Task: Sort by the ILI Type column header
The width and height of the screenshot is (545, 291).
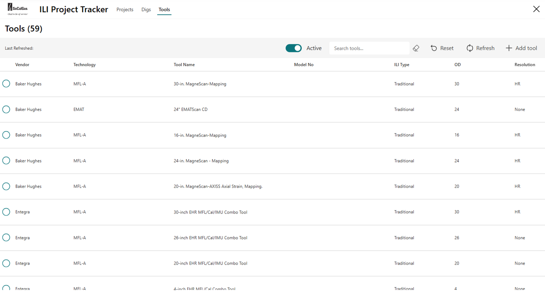Action: [x=402, y=65]
